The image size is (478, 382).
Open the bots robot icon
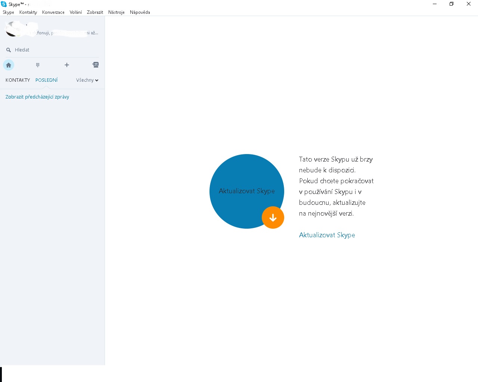tap(96, 65)
